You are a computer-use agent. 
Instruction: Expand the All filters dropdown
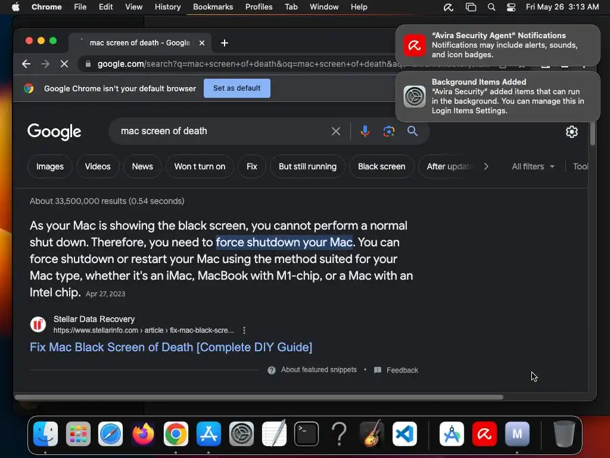[x=533, y=167]
